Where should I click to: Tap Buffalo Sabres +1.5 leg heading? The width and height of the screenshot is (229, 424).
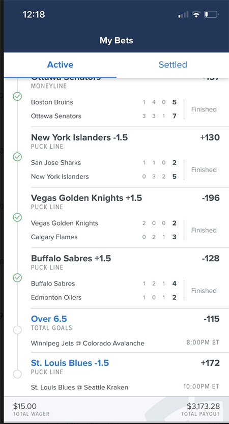(71, 258)
